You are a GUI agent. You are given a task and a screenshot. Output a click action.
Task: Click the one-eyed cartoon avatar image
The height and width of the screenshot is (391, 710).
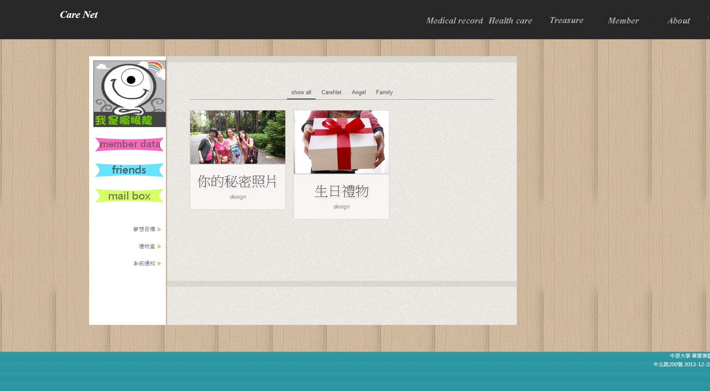130,93
